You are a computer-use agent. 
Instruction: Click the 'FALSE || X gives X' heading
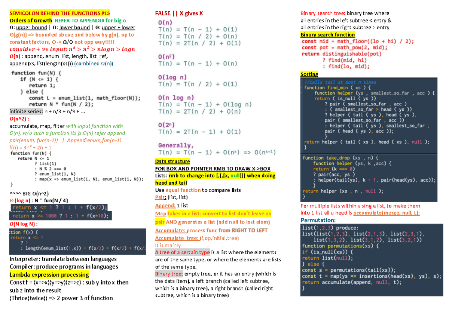point(179,14)
